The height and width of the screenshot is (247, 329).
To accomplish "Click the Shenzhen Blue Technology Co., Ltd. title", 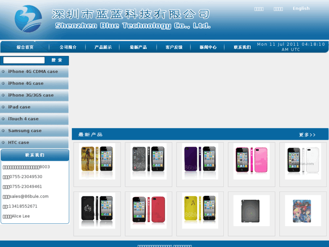I will (133, 26).
